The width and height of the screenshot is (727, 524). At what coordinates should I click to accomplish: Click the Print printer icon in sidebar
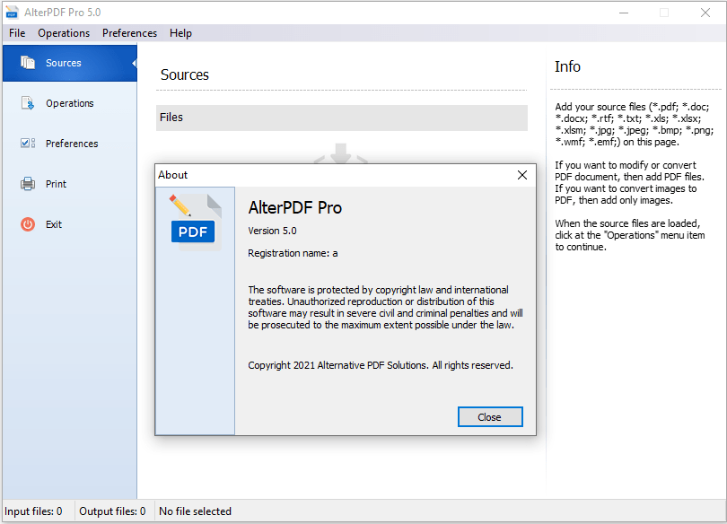28,184
